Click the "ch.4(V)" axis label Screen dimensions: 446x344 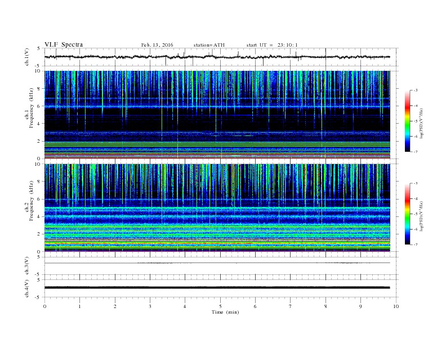click(x=27, y=288)
